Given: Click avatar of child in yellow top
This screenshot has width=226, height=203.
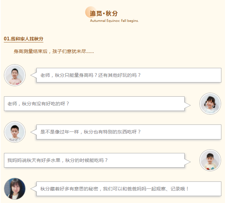Looking at the screenshot, I should tap(210, 160).
